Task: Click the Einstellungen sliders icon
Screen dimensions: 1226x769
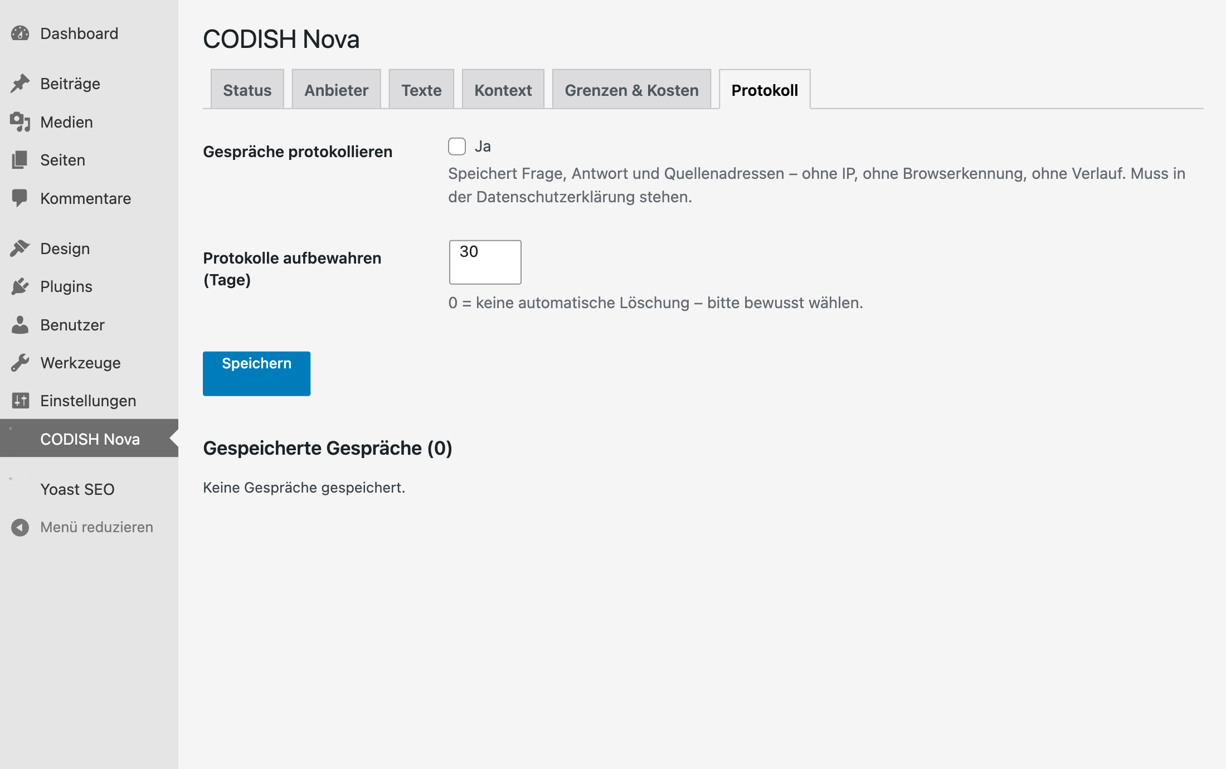Action: (20, 401)
